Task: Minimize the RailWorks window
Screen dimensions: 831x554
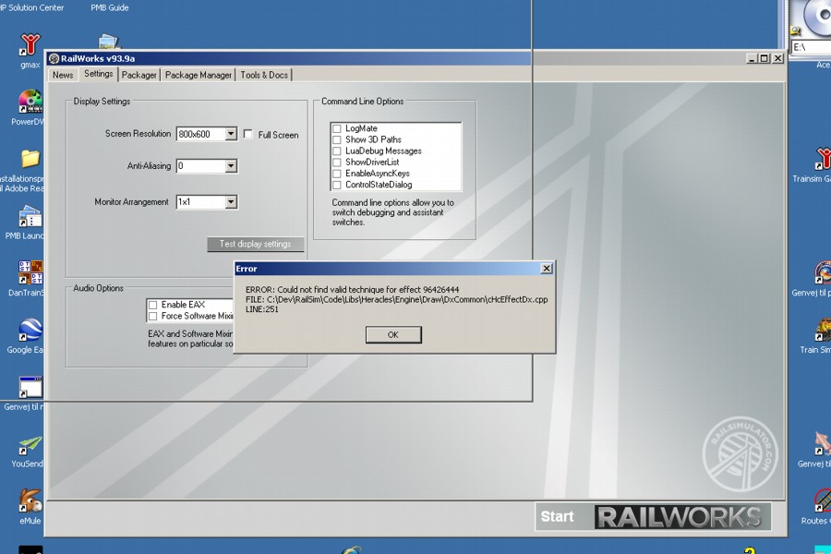Action: (752, 58)
